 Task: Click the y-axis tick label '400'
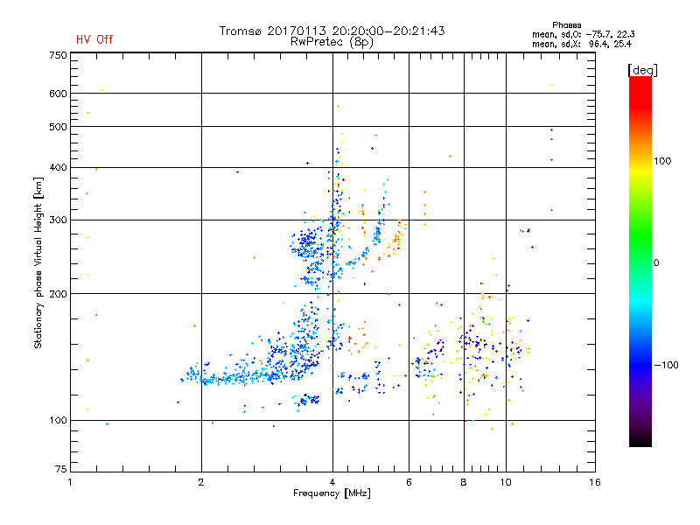coord(59,168)
